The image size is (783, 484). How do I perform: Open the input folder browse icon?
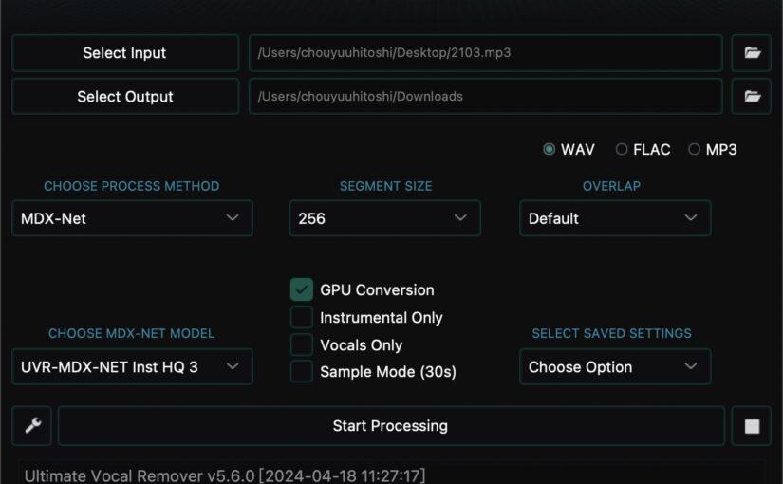click(752, 53)
